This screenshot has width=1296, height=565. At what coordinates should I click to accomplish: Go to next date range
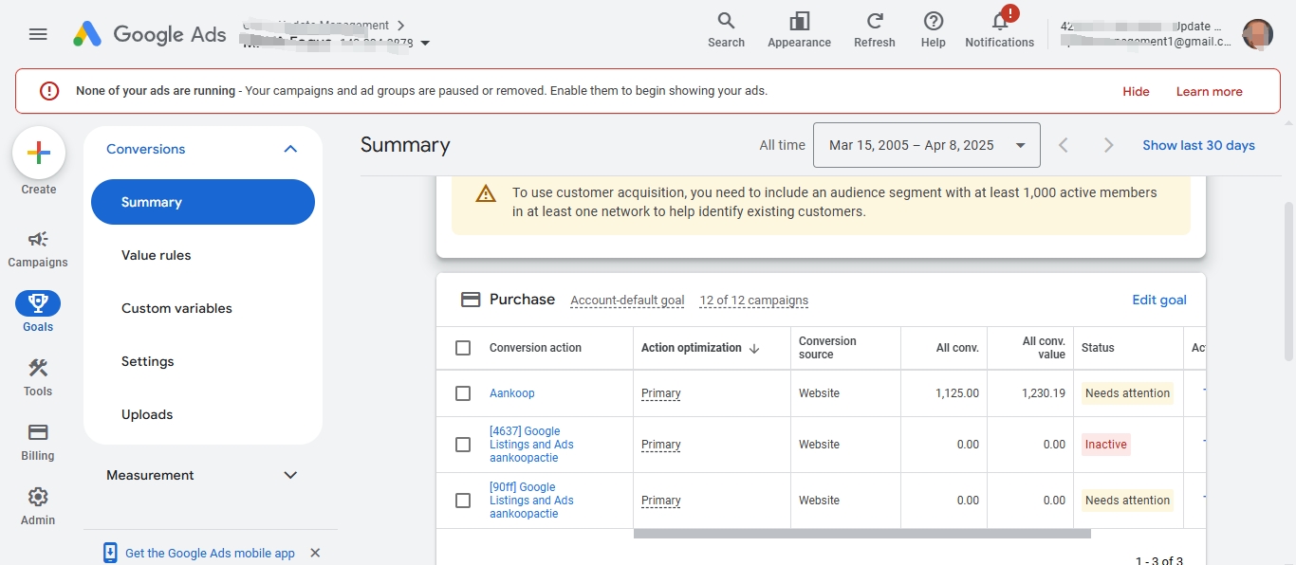(x=1108, y=145)
